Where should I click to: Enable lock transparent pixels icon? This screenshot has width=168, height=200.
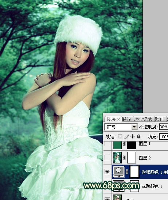pos(120,136)
